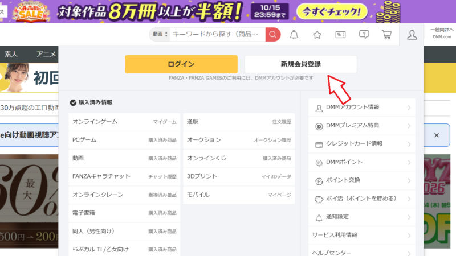Open the coupon percent icon
The height and width of the screenshot is (256, 456).
click(340, 35)
